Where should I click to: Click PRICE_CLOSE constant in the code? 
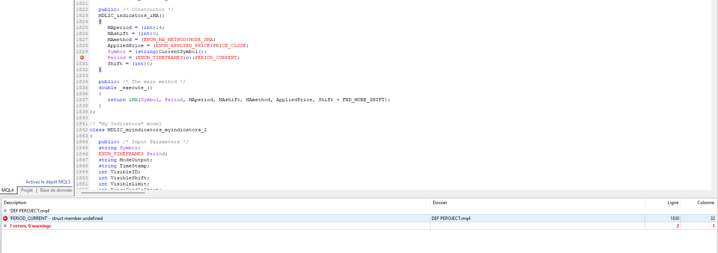[230, 45]
